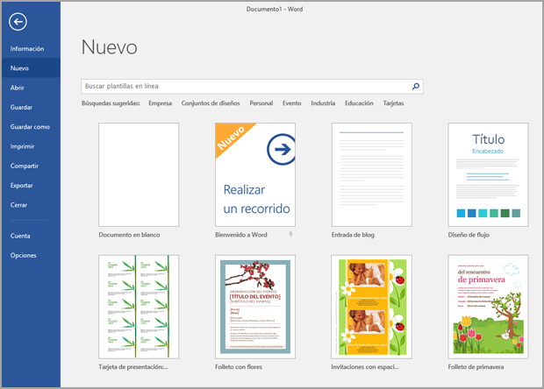Click the Diseño de flujo caption

(x=469, y=235)
